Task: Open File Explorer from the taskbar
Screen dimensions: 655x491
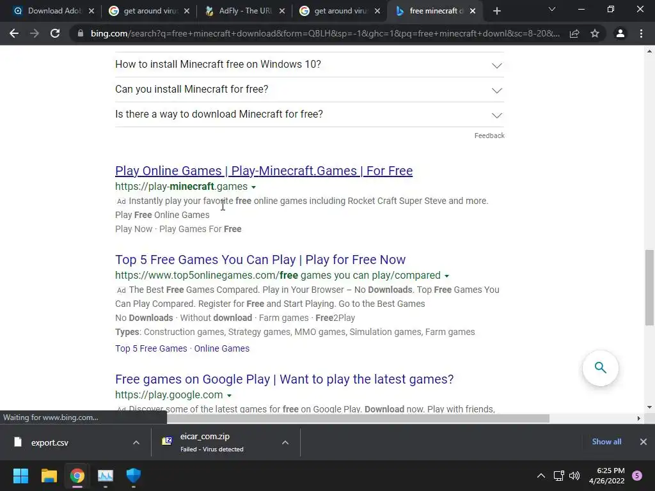Action: (x=49, y=476)
